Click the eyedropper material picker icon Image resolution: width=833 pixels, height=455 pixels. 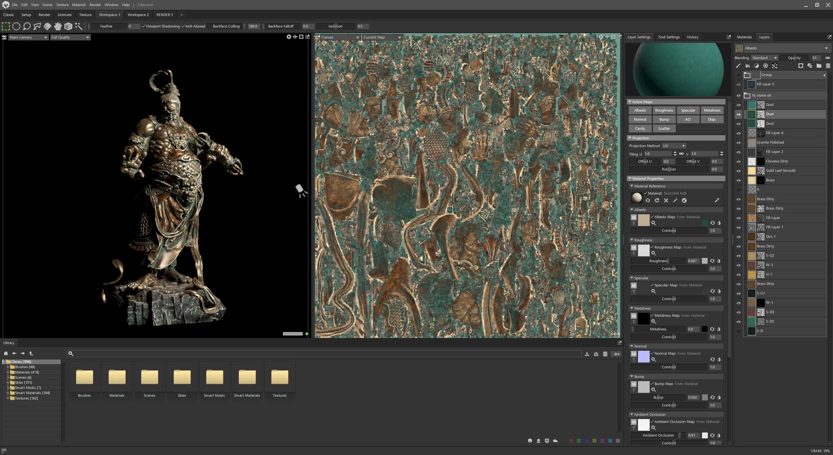point(717,200)
